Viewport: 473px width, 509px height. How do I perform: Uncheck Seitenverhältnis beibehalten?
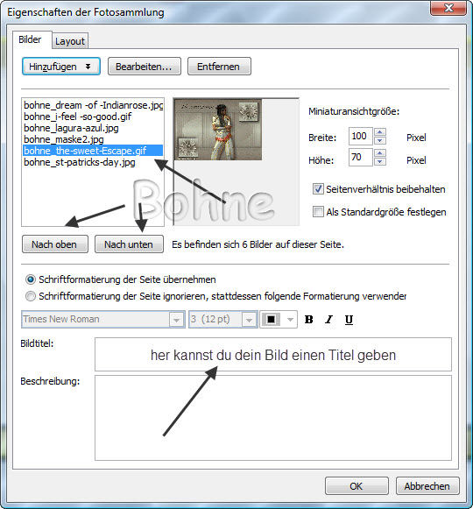click(x=318, y=189)
